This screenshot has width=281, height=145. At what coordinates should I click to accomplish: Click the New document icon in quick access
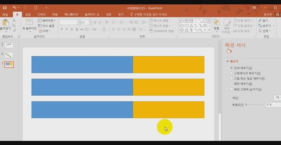36,7
